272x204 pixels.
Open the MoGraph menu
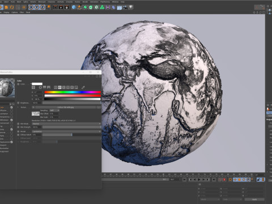[42, 2]
